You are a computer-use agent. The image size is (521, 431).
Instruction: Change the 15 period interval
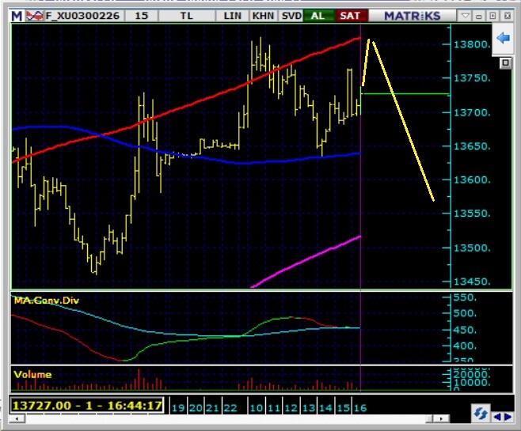[x=141, y=15]
